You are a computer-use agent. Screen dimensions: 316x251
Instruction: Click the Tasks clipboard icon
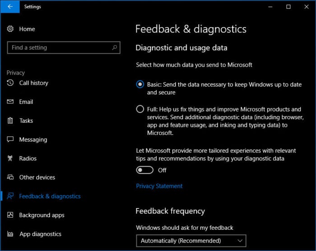pos(10,121)
